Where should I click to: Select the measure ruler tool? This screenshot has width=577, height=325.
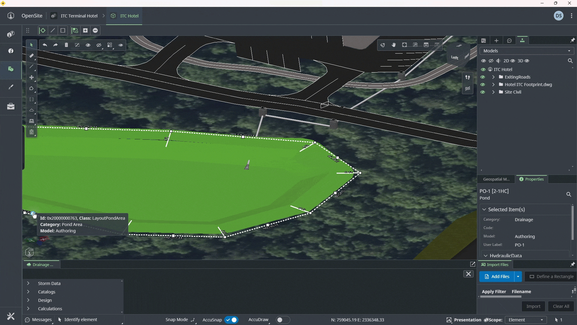click(x=32, y=56)
